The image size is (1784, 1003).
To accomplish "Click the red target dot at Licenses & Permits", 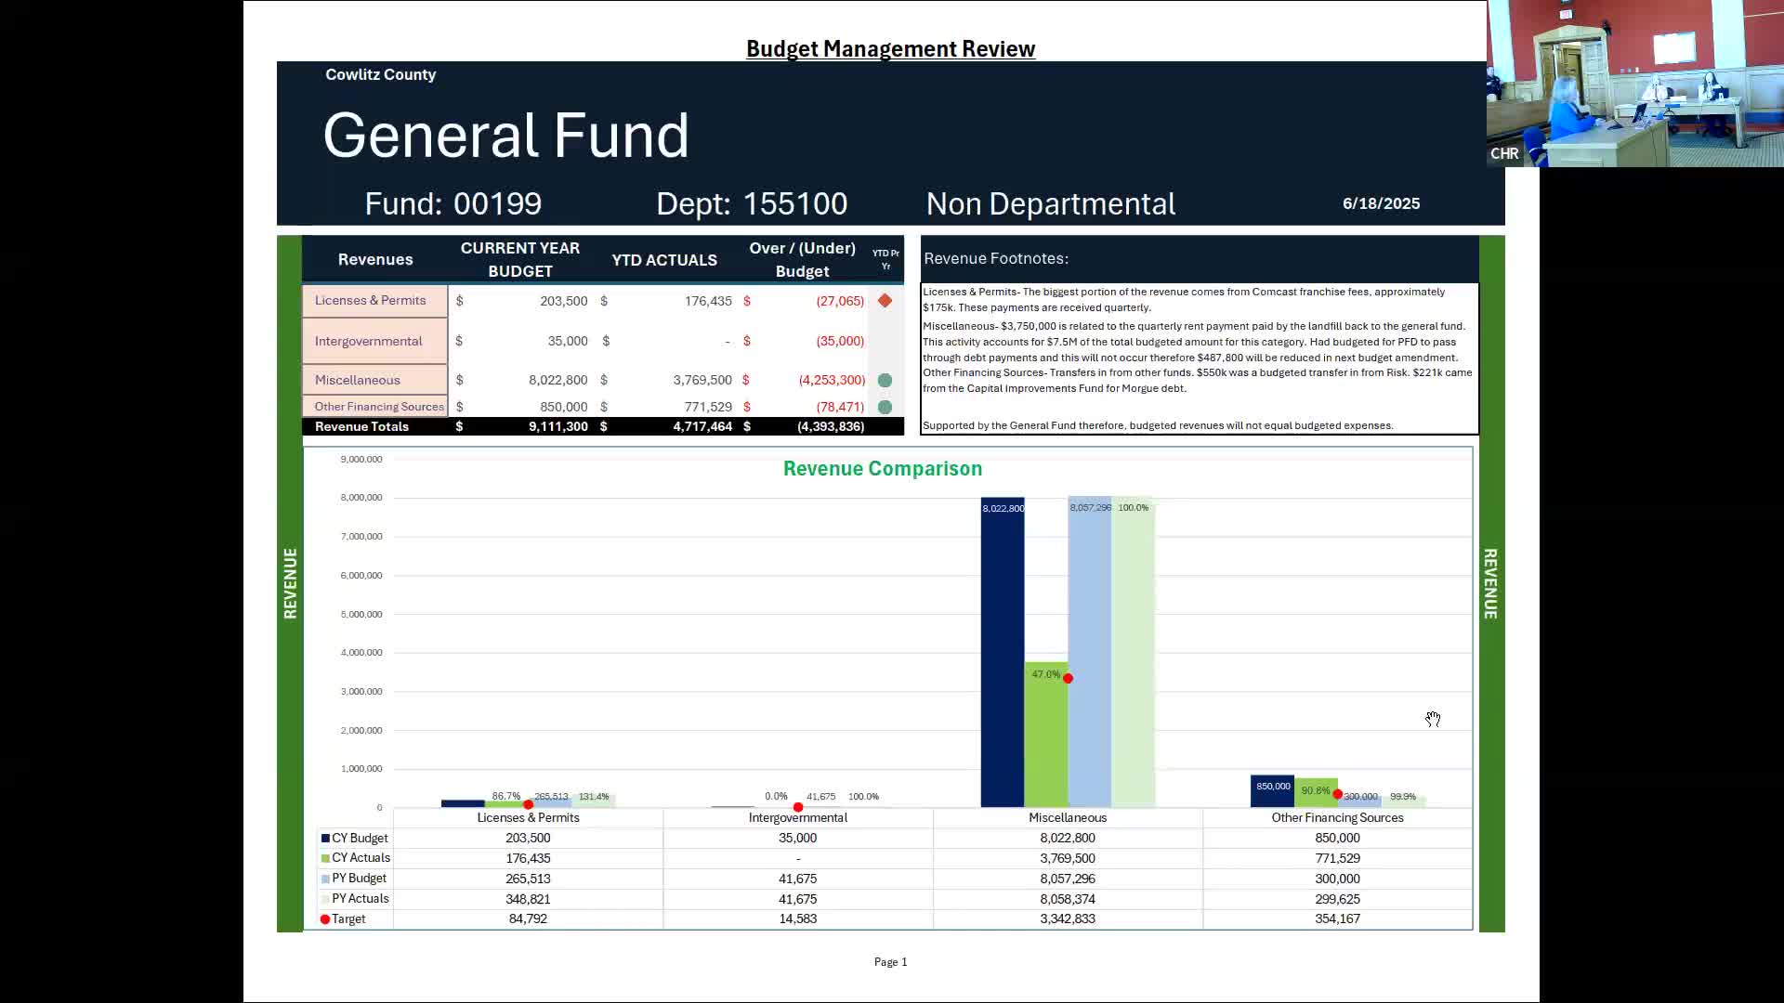I will coord(528,804).
